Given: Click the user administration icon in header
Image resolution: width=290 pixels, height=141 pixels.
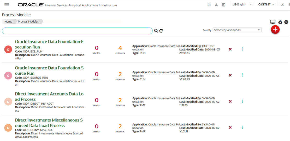Looking at the screenshot, I should 216,5.
